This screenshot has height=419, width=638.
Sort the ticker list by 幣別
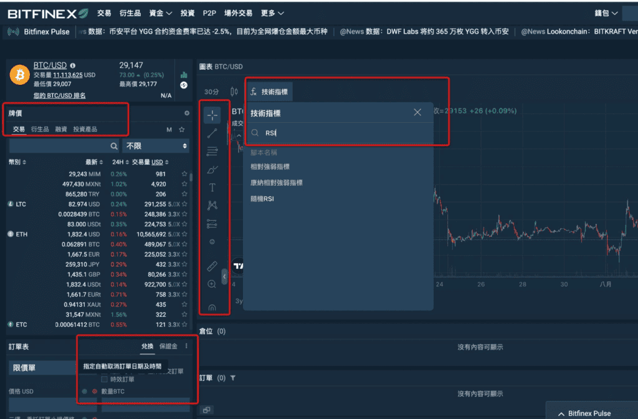17,162
